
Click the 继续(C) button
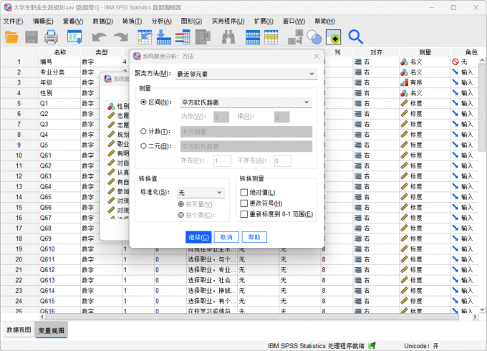click(x=198, y=237)
